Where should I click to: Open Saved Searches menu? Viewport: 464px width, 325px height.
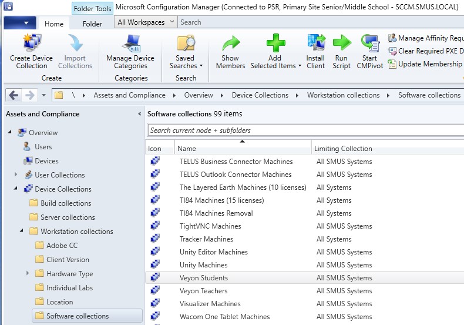[186, 52]
